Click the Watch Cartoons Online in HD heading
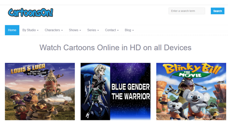The height and width of the screenshot is (121, 228). click(x=115, y=48)
